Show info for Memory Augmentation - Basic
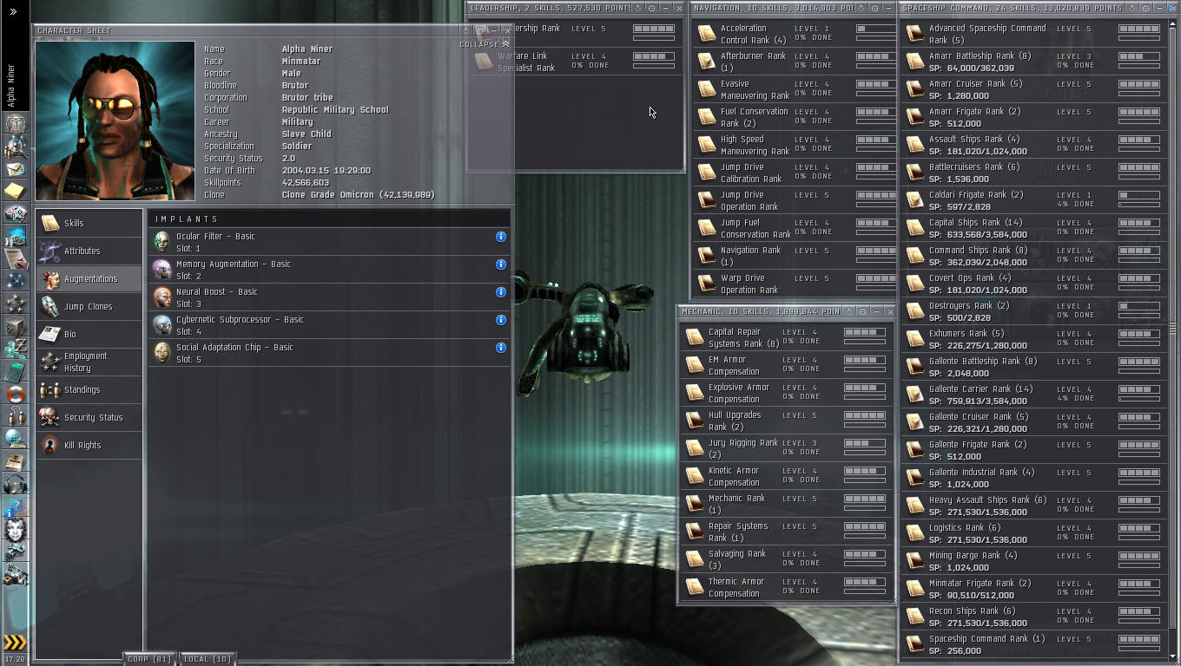1181x666 pixels. point(501,264)
